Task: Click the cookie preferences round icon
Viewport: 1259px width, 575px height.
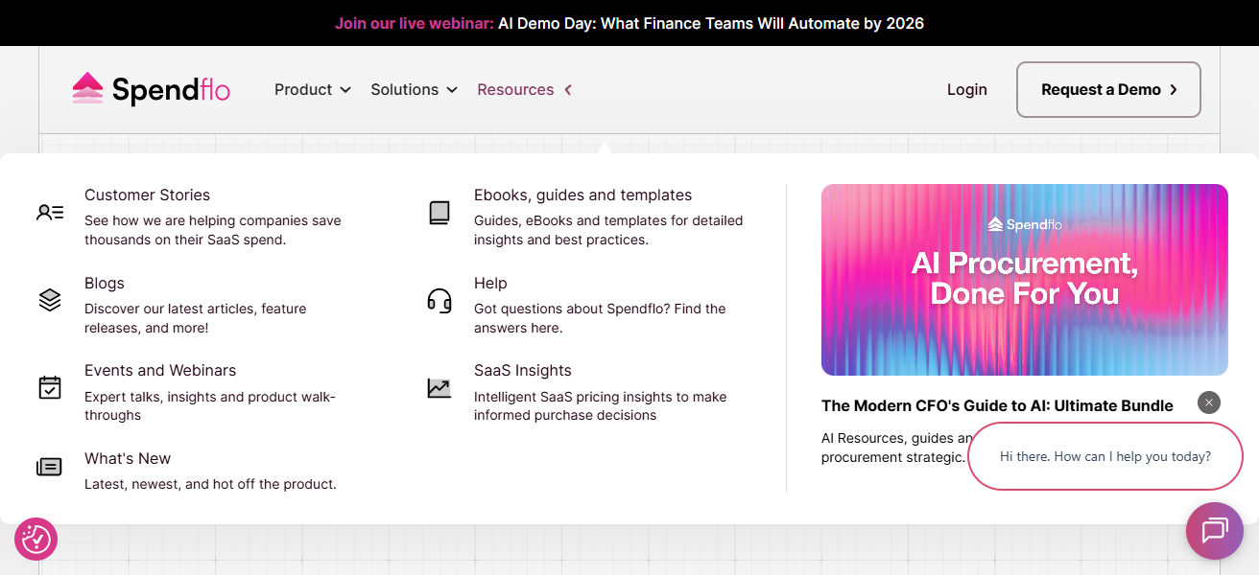Action: coord(36,539)
